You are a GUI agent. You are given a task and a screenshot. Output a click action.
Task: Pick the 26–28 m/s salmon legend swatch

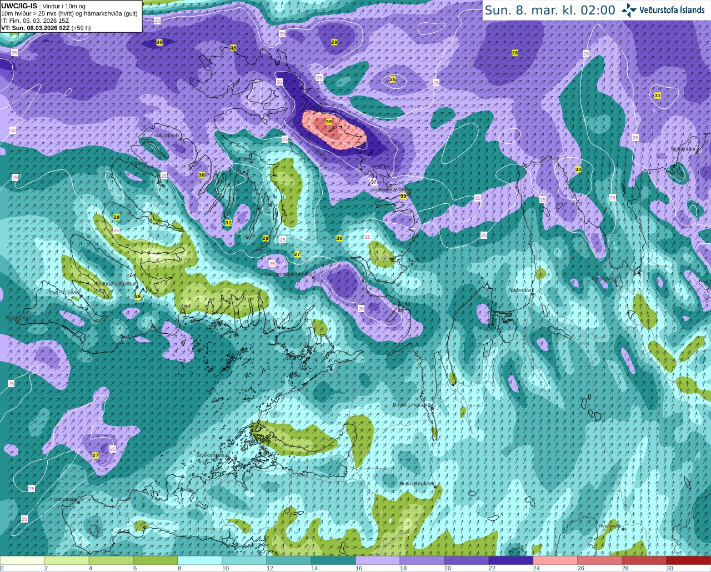tap(600, 560)
